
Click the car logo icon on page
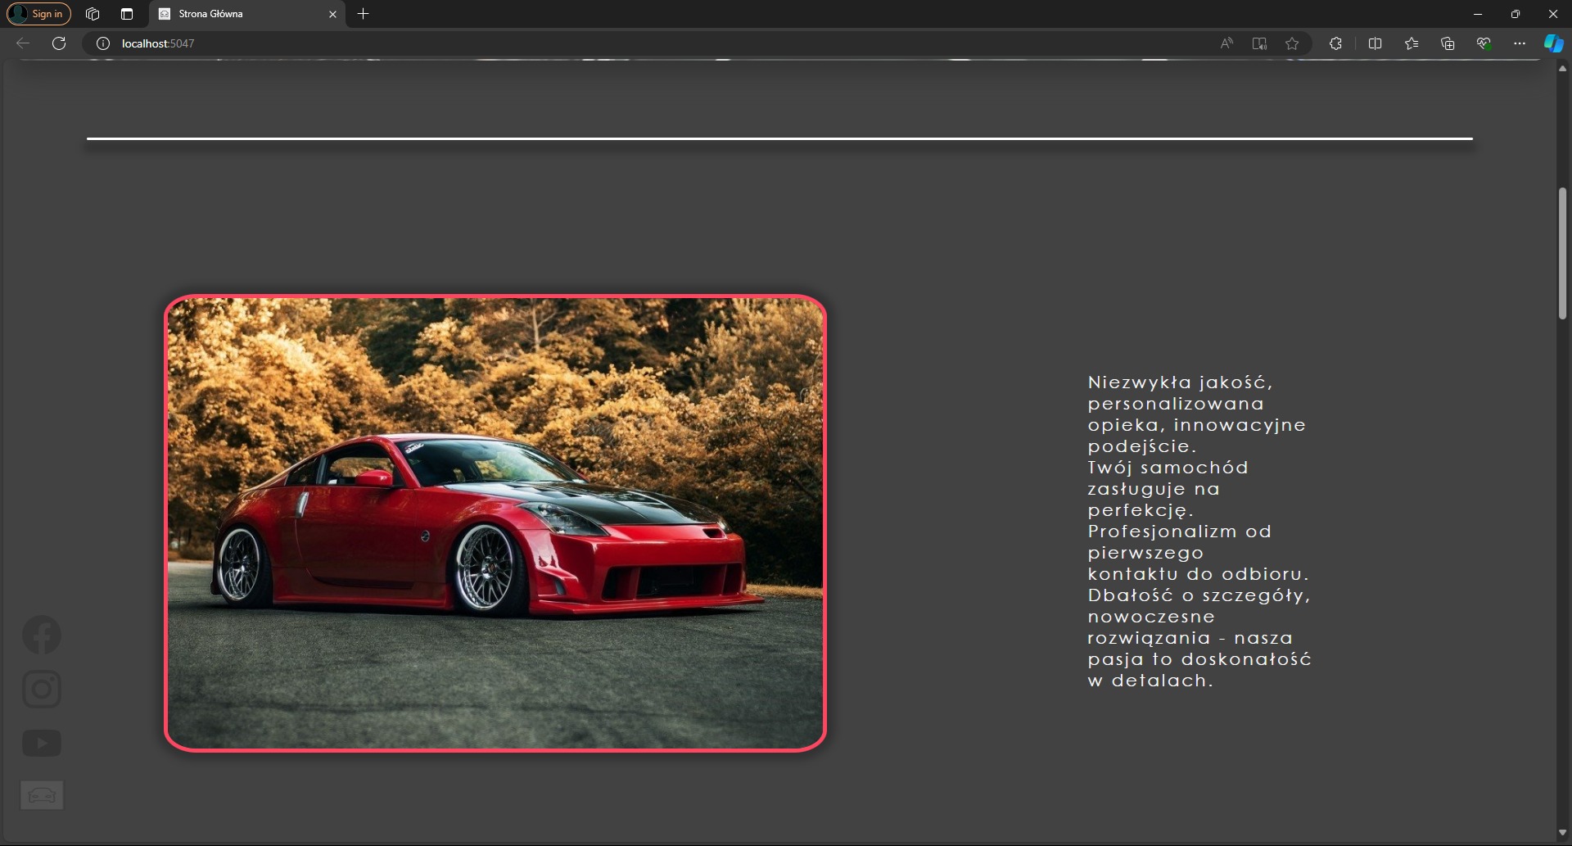click(42, 795)
